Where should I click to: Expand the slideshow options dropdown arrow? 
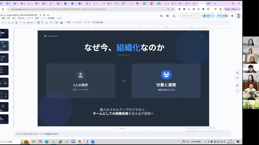pos(198,16)
